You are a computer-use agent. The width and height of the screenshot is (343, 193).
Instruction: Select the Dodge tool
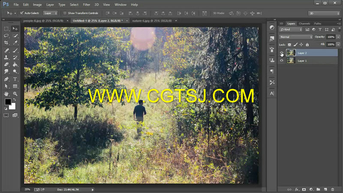point(15,71)
